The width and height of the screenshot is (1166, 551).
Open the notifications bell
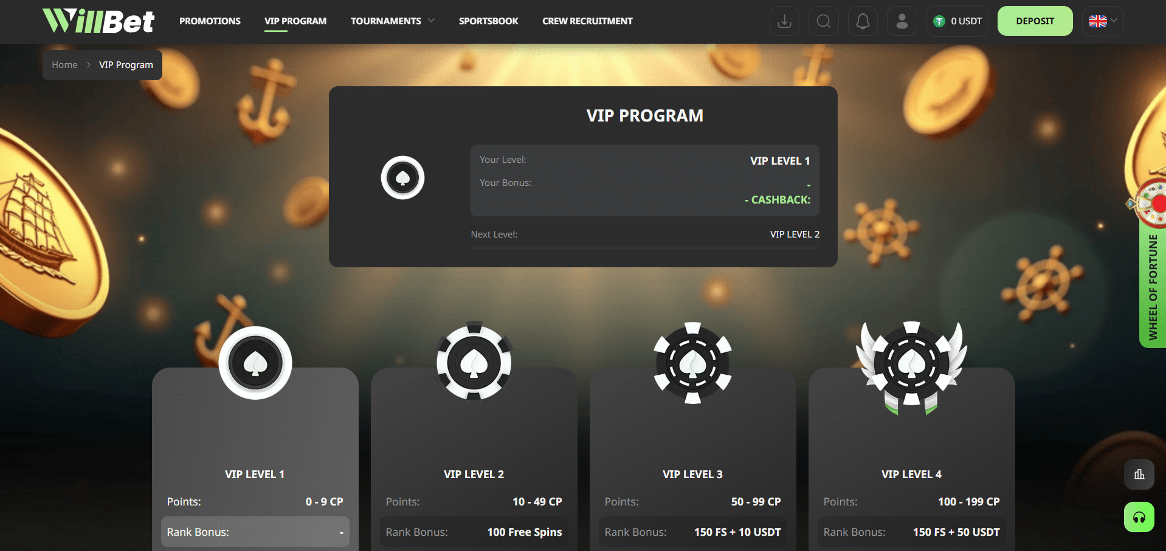[x=863, y=21]
